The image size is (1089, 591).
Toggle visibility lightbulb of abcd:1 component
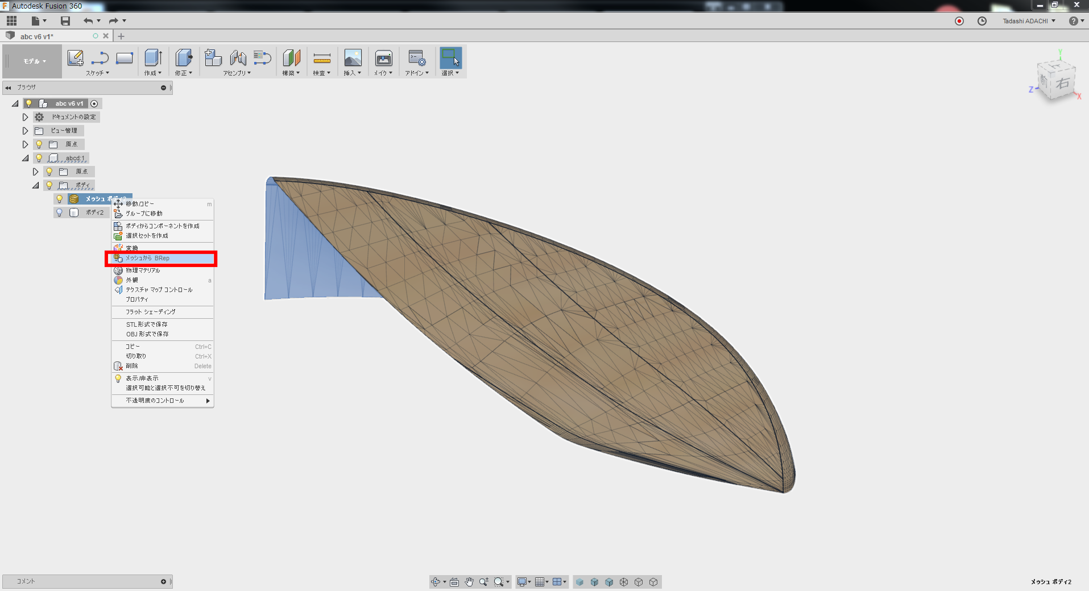pyautogui.click(x=39, y=158)
